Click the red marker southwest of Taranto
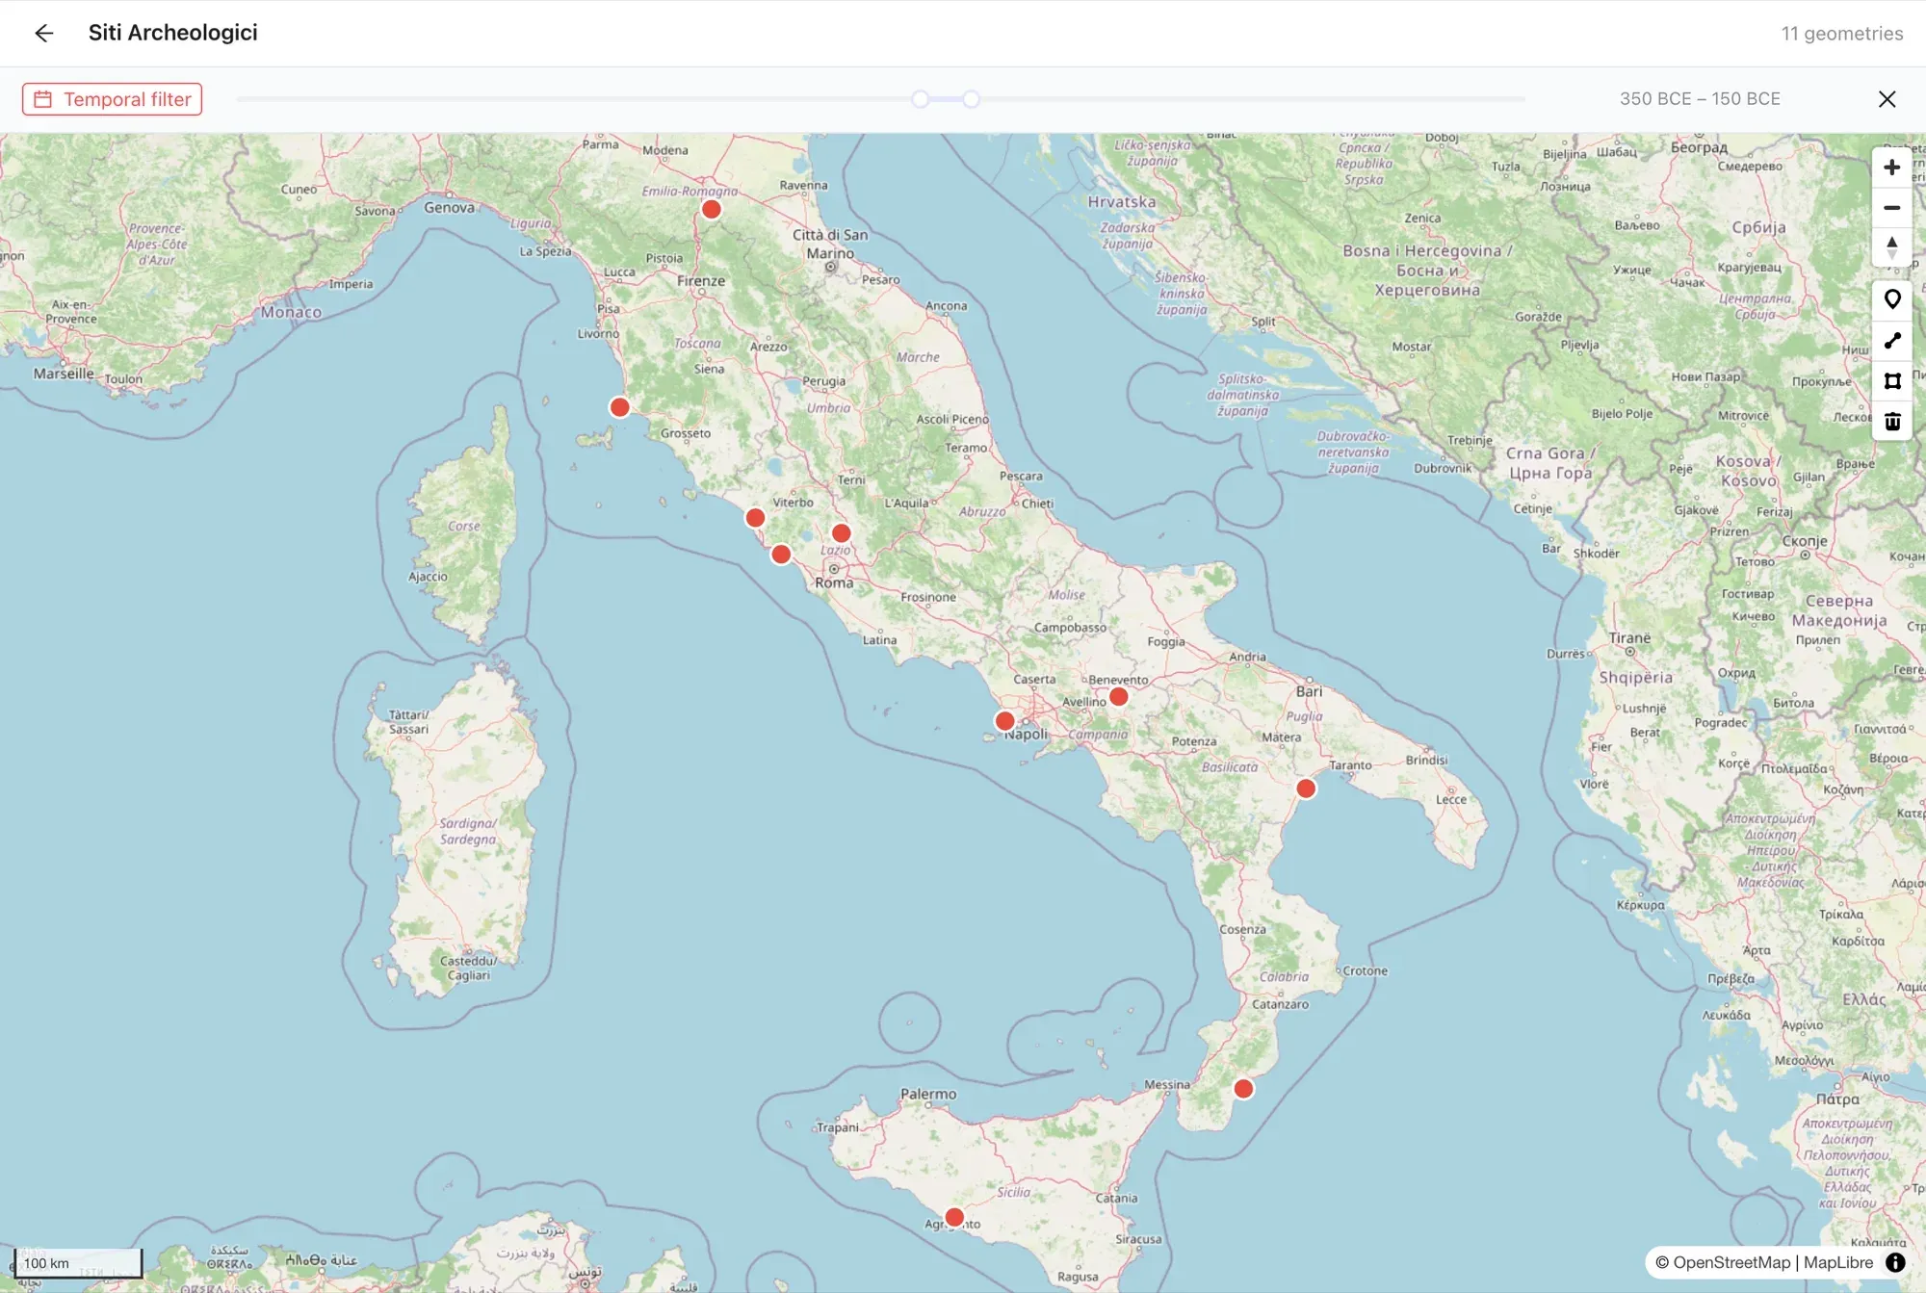The width and height of the screenshot is (1926, 1293). (x=1306, y=789)
